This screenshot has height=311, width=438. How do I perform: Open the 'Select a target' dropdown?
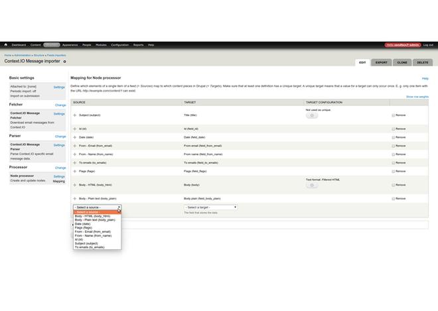[x=210, y=208]
